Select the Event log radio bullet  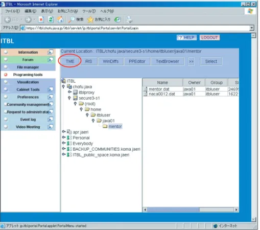(x=6, y=119)
